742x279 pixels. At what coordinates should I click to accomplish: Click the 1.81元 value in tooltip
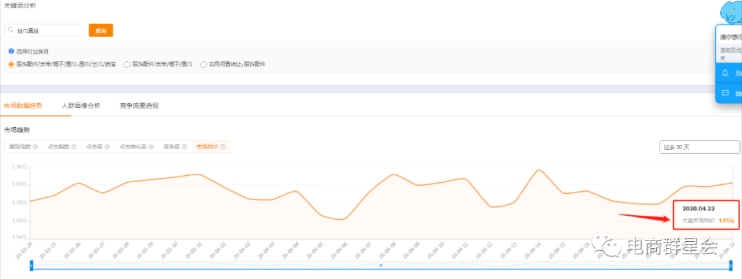tap(726, 221)
